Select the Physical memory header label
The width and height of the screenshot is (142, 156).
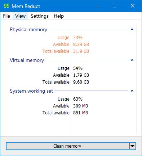(x=28, y=29)
